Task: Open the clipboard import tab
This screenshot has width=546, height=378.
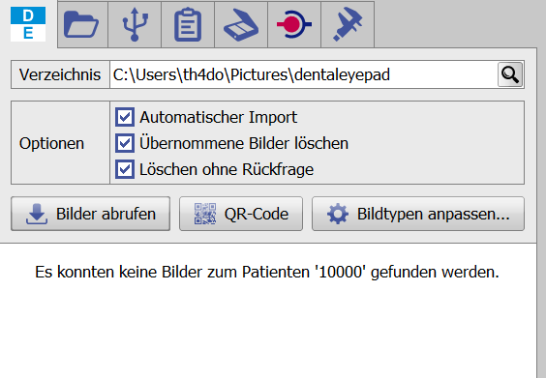Action: (188, 24)
